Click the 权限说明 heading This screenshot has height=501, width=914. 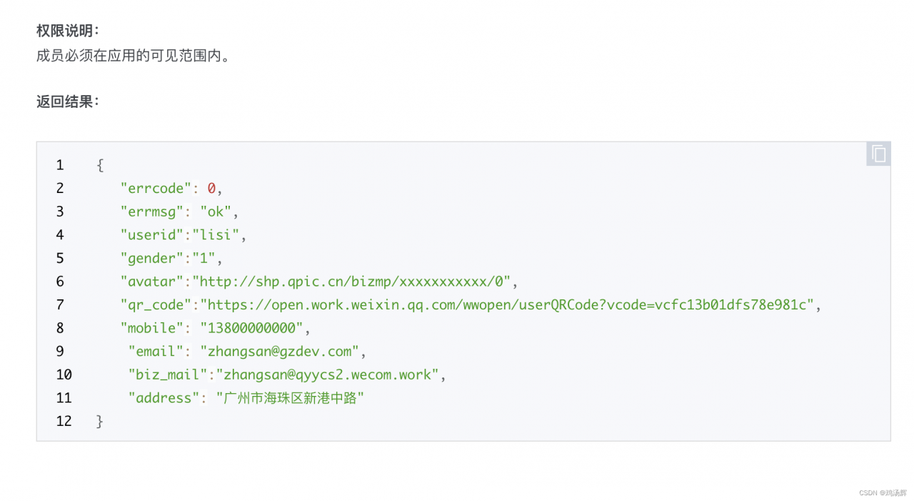pos(68,31)
